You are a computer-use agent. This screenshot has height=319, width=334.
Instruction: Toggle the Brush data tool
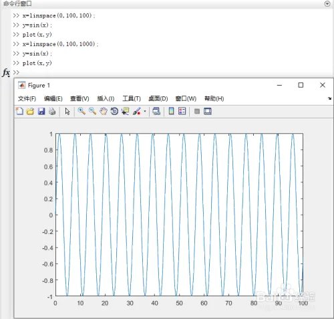[x=137, y=111]
